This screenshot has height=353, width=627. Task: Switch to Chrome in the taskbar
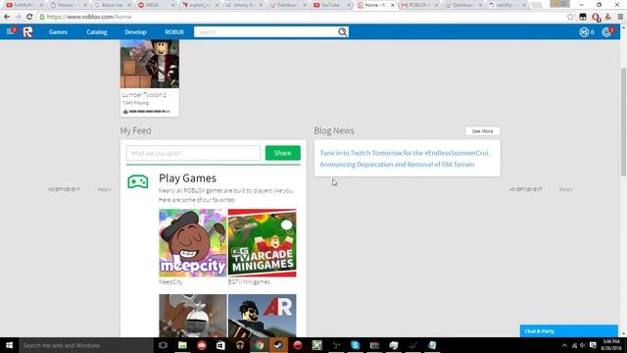coord(259,345)
